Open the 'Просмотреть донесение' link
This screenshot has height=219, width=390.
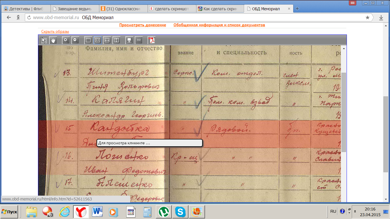(142, 25)
